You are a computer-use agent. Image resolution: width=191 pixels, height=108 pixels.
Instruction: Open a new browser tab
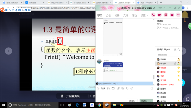161,3
